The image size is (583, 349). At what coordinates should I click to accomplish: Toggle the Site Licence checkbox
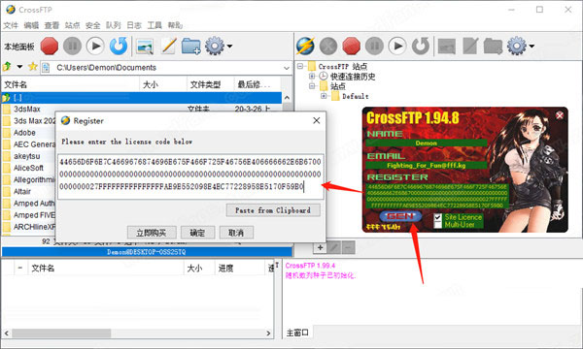[x=438, y=217]
